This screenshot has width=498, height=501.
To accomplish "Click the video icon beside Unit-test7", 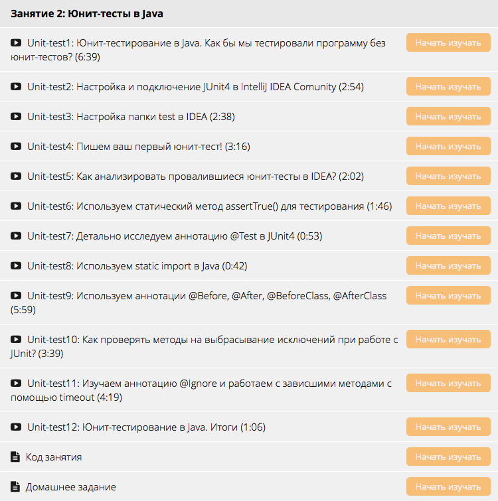I will [16, 236].
